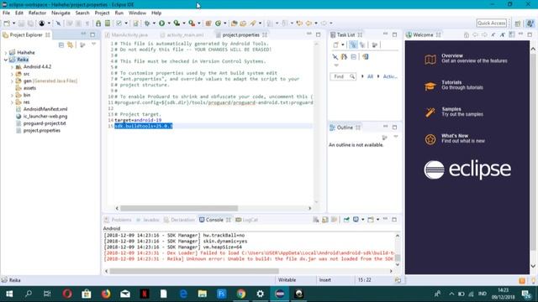This screenshot has height=302, width=538.
Task: Click the Activate link in Task List
Action: click(390, 76)
